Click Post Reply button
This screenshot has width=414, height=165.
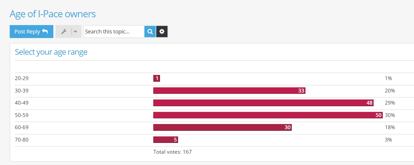pos(32,32)
